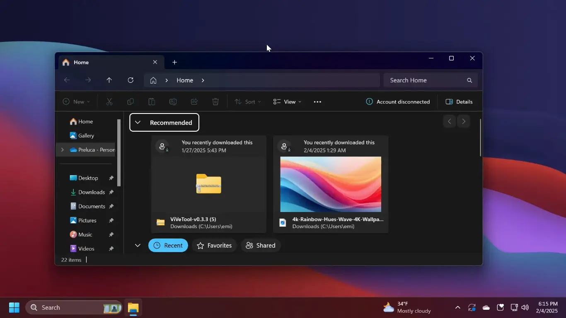Click the pin icon next to Downloads
Image resolution: width=566 pixels, height=318 pixels.
click(x=111, y=192)
